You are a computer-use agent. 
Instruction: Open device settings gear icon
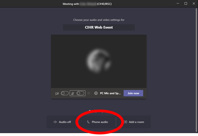tap(96, 93)
